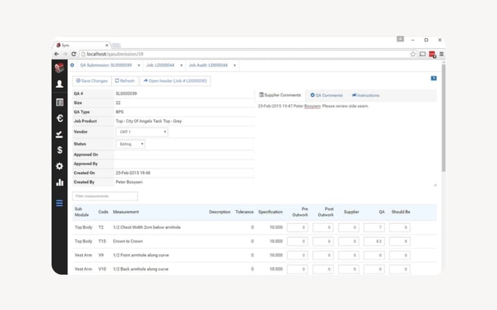This screenshot has width=497, height=310.
Task: Click the '1/2 Front armhole along curve' text
Action: (141, 255)
